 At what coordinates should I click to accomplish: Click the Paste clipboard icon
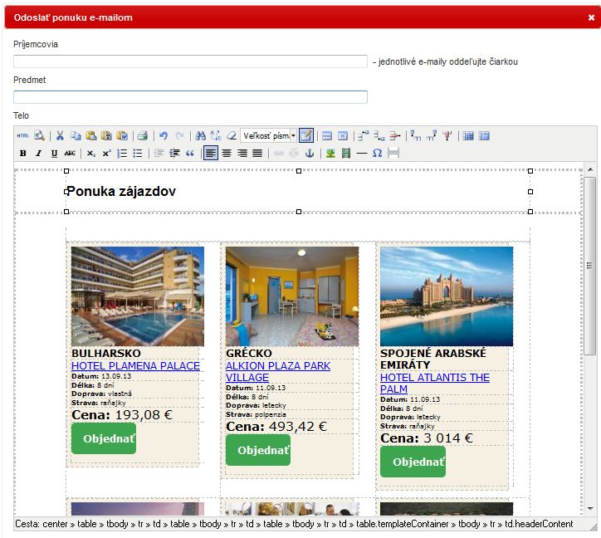coord(90,136)
